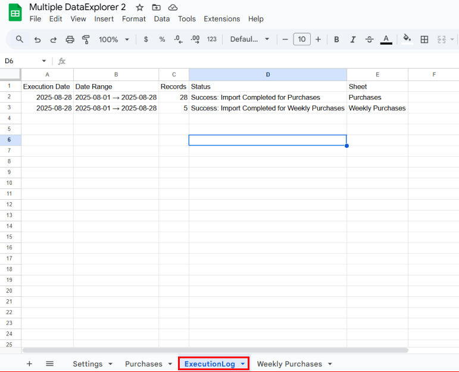Open the Settings tab dropdown arrow
The image size is (459, 372).
[110, 364]
